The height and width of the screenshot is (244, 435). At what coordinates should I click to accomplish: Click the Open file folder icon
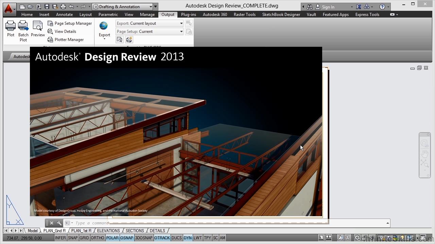click(x=31, y=6)
